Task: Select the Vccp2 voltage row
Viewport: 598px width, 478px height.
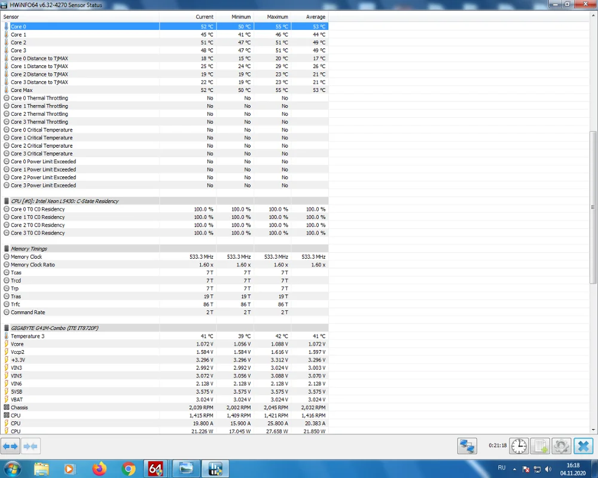Action: coord(164,352)
